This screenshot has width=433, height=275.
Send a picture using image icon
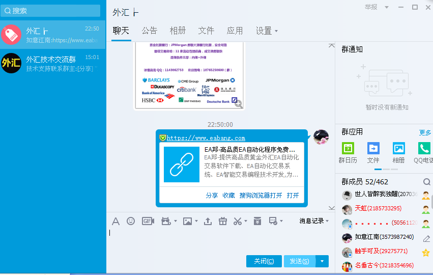188,221
